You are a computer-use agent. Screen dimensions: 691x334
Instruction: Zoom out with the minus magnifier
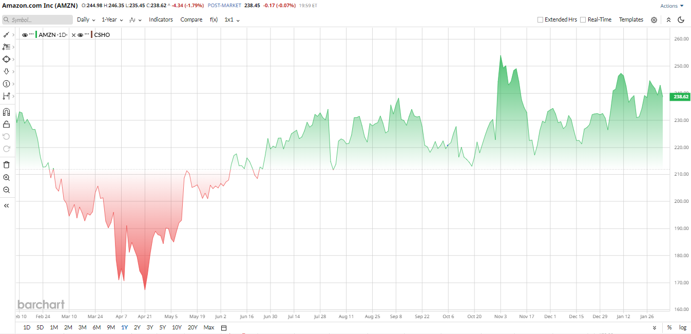click(x=6, y=190)
